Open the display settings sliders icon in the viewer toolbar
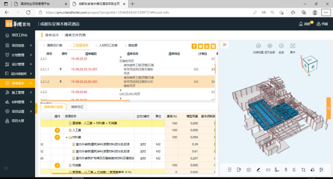This screenshot has width=333, height=179. pyautogui.click(x=321, y=170)
